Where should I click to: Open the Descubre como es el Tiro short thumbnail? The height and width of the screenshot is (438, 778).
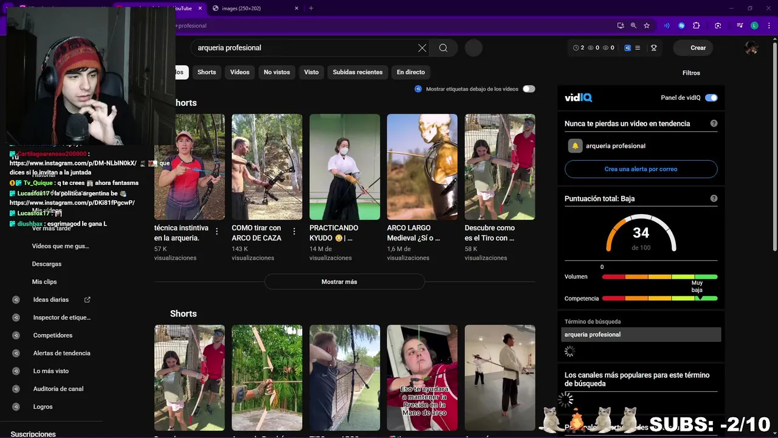click(500, 167)
